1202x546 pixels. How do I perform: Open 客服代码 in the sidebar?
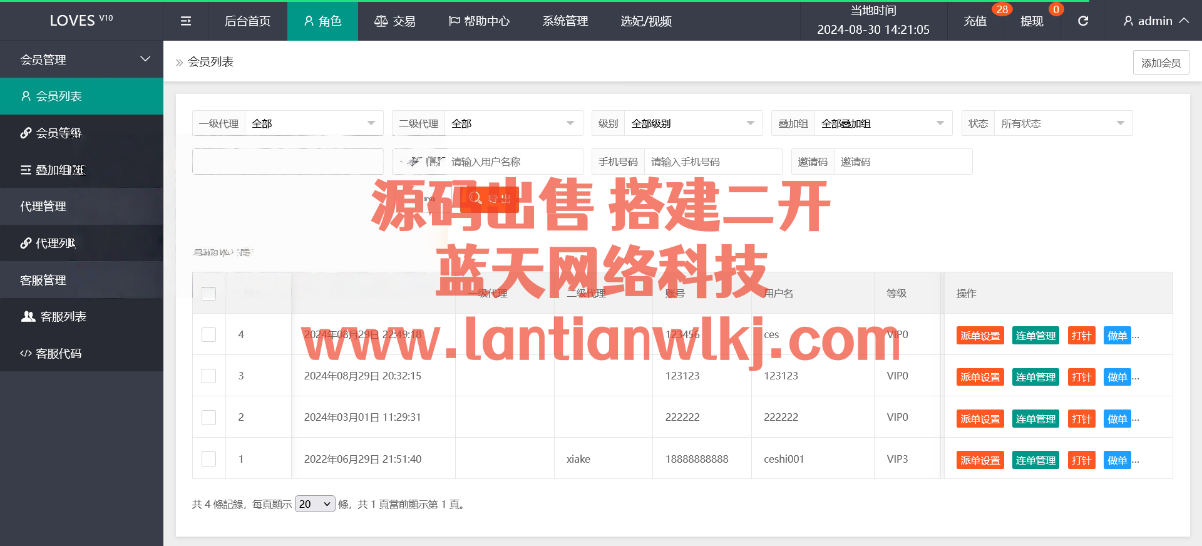[x=58, y=354]
